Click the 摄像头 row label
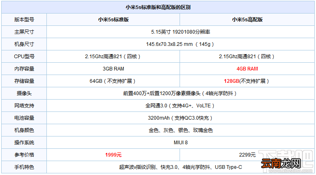316x175 pixels. (x=24, y=93)
